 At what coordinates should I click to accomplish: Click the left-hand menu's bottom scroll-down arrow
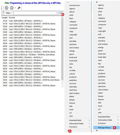coord(68,131)
